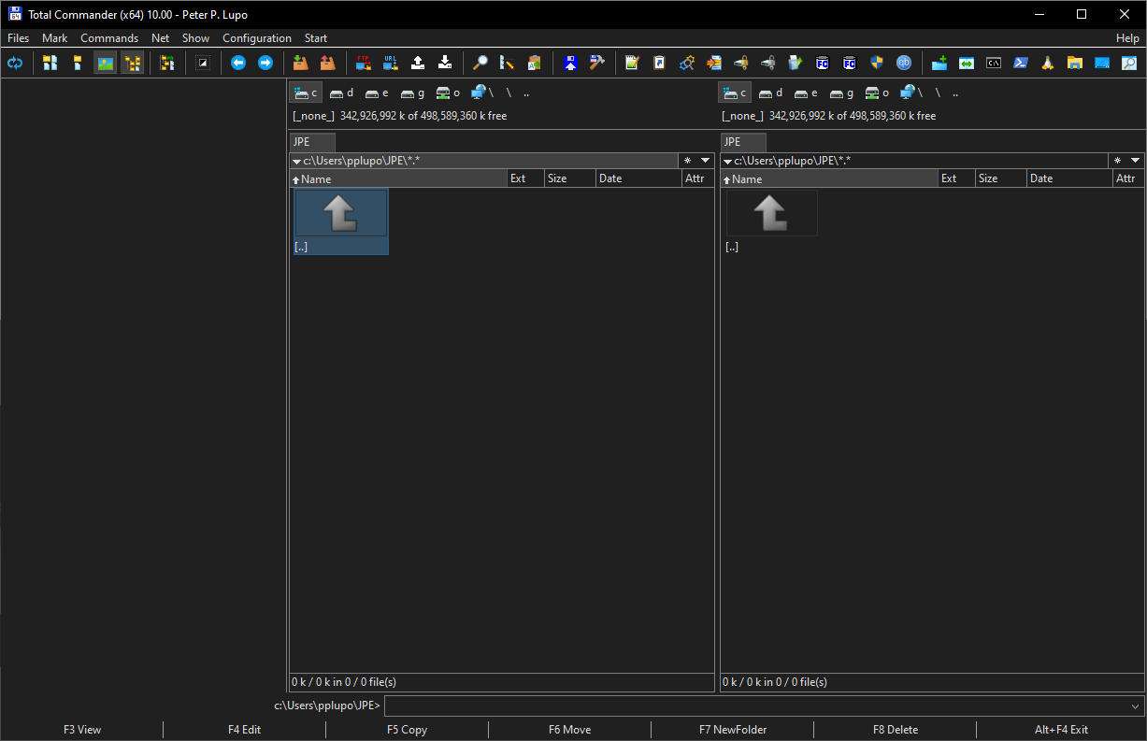Click the F6 Move button
This screenshot has width=1147, height=741.
(570, 730)
